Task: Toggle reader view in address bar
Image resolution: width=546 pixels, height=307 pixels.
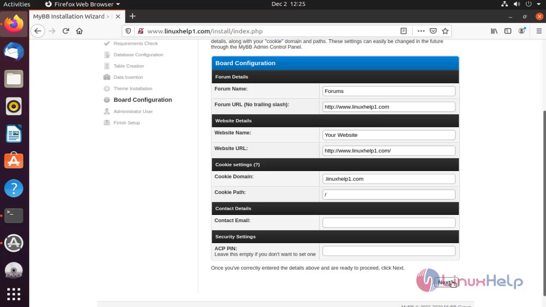Action: point(404,31)
